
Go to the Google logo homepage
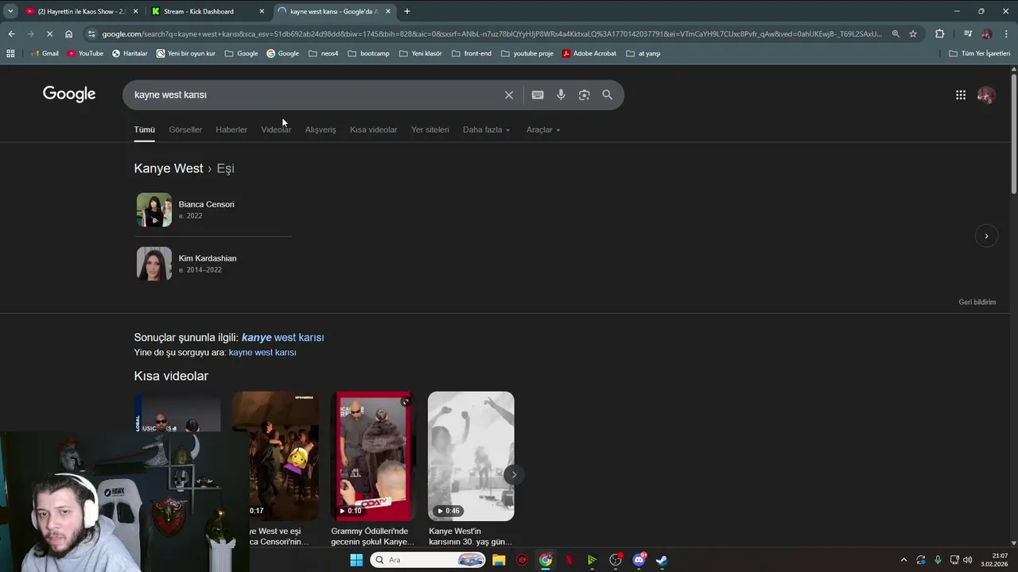tap(69, 94)
